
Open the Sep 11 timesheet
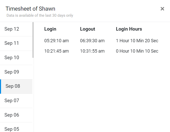(12, 43)
